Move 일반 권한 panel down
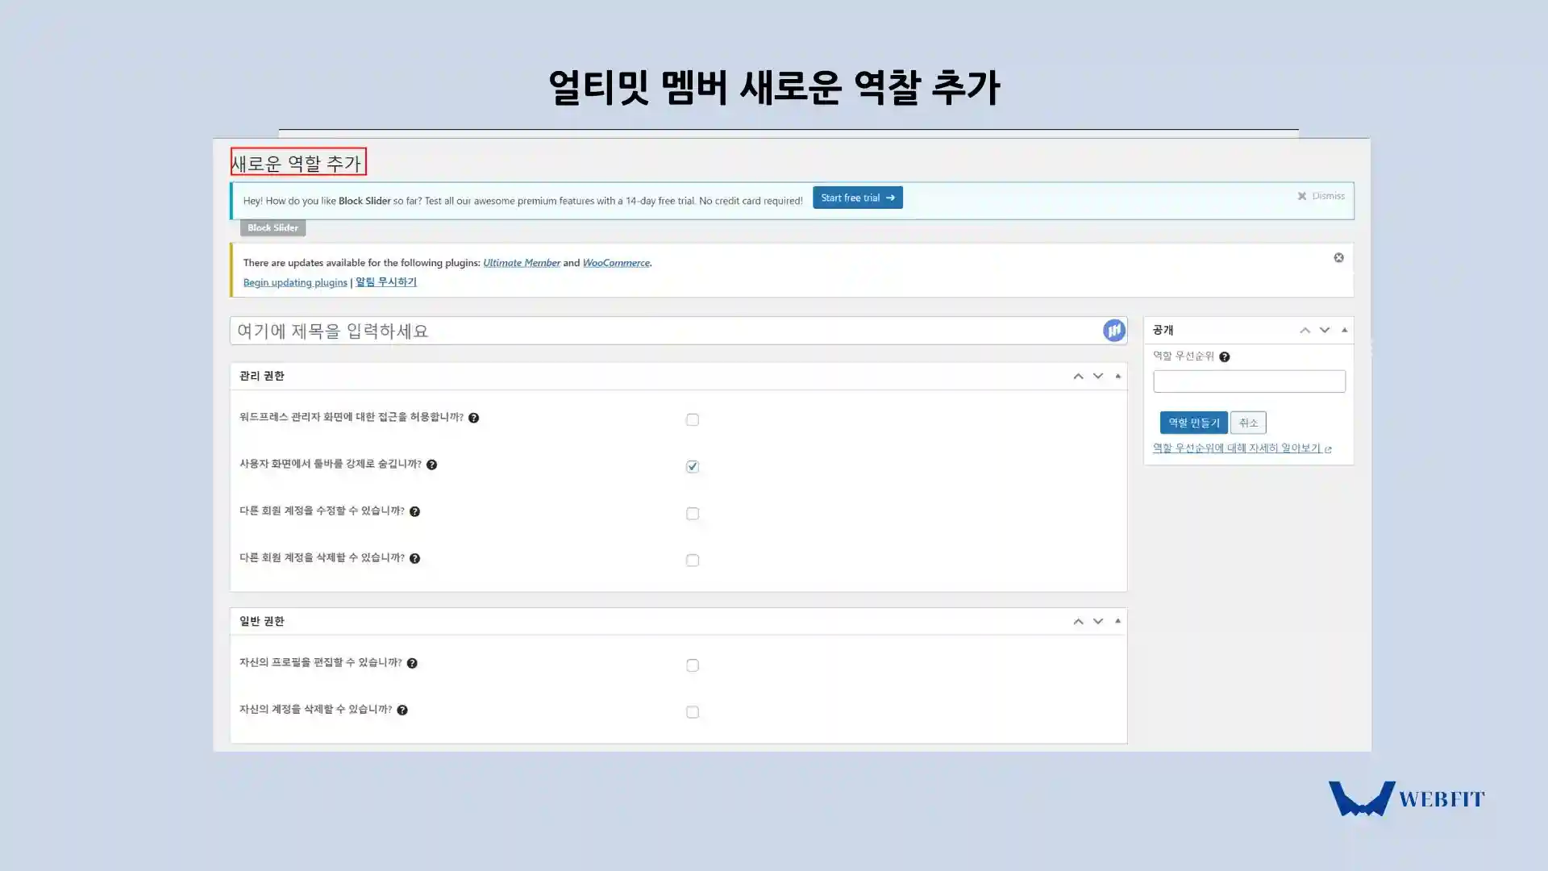 point(1097,622)
